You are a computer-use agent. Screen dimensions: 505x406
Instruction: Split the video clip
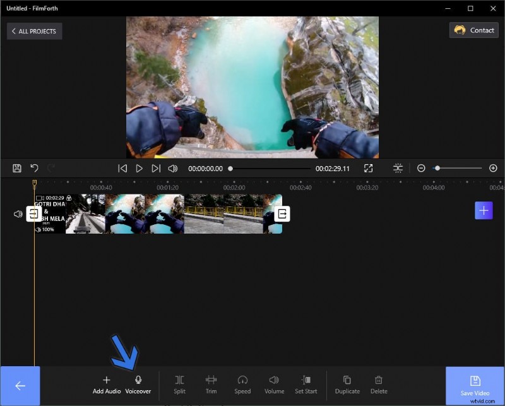(x=179, y=379)
